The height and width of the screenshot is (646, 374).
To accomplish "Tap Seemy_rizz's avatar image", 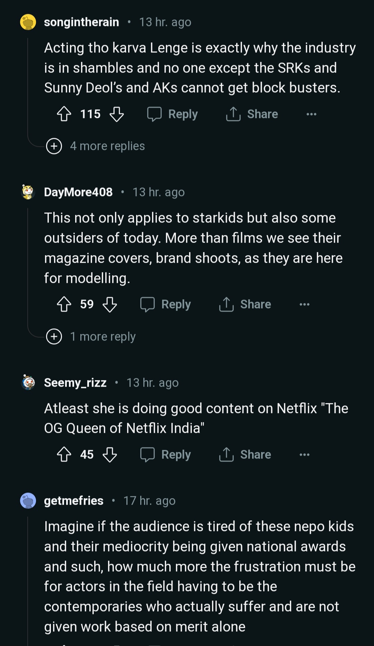I will (x=28, y=383).
